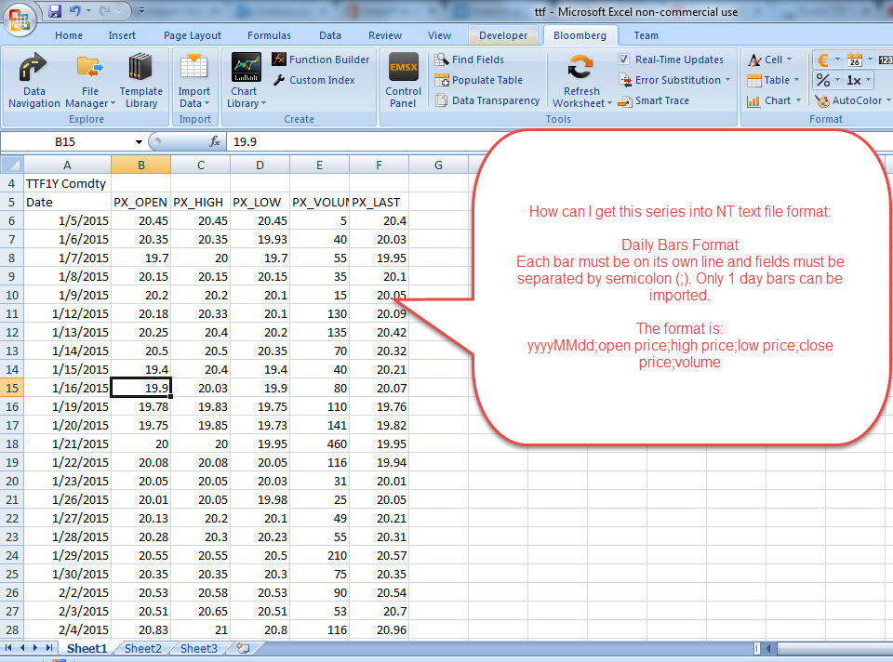
Task: Open the File Manager
Action: (x=90, y=80)
